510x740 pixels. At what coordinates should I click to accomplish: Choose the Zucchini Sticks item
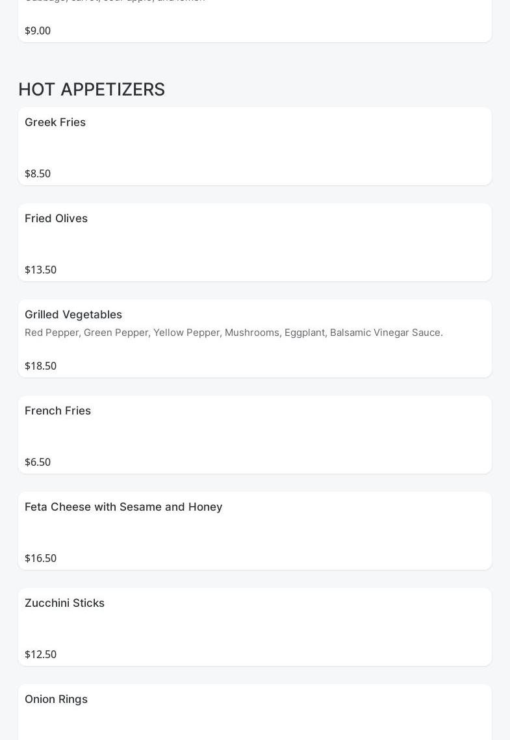[255, 627]
